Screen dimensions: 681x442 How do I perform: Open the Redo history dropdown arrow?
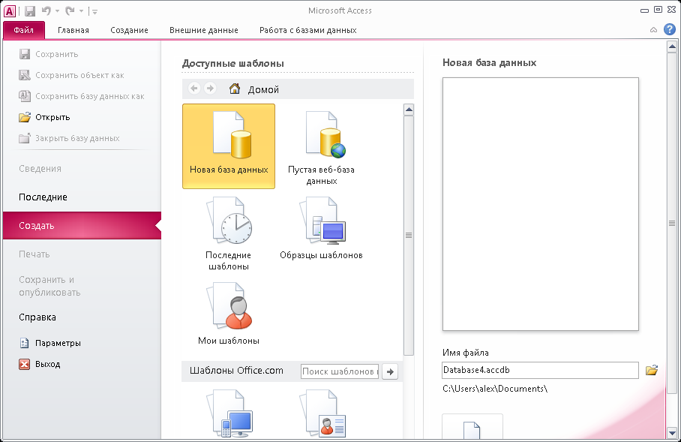pos(81,11)
